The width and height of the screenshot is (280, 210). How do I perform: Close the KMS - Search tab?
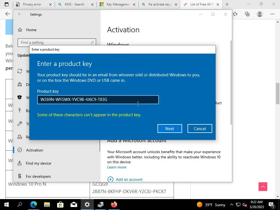pyautogui.click(x=92, y=4)
